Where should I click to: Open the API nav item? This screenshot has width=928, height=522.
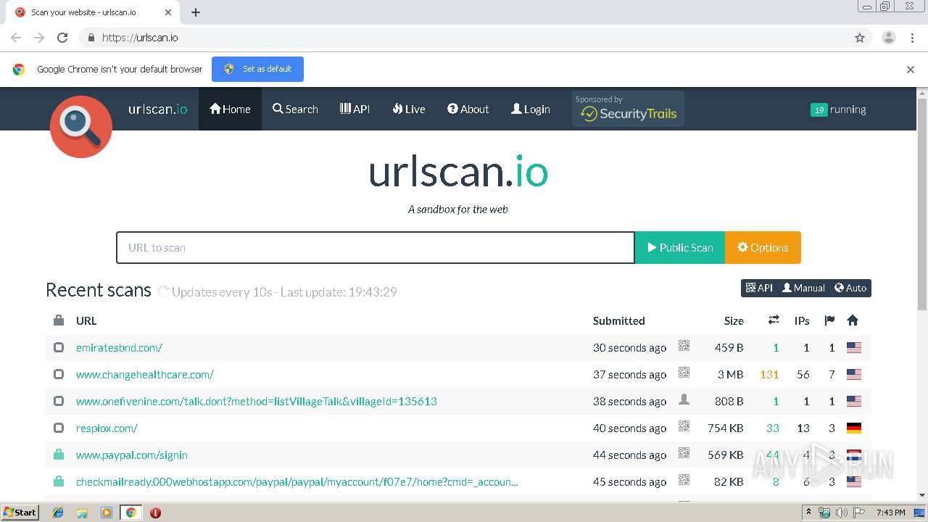[355, 109]
